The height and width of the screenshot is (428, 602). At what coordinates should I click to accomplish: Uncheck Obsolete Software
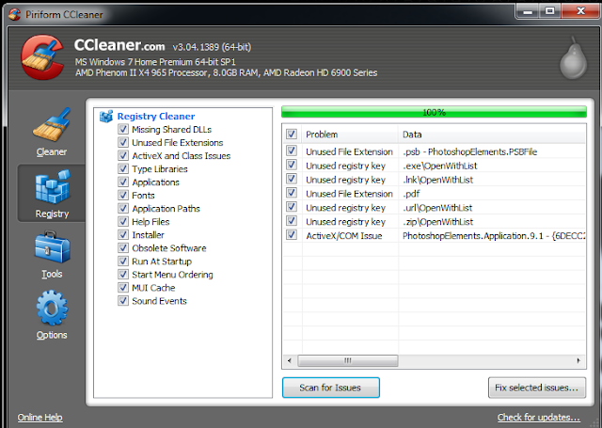pos(123,248)
